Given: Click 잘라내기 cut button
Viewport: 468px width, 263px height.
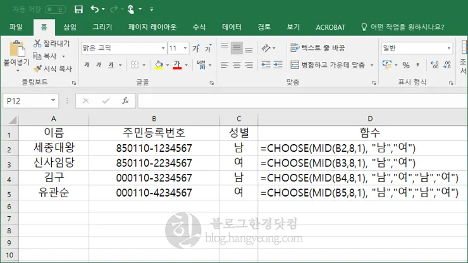Looking at the screenshot, I should [51, 44].
